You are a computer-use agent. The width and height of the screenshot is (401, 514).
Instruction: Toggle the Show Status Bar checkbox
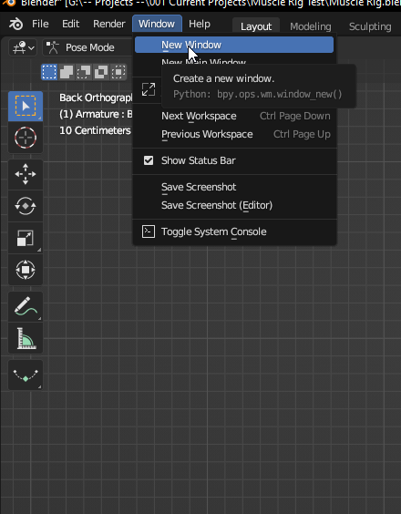[x=149, y=160]
